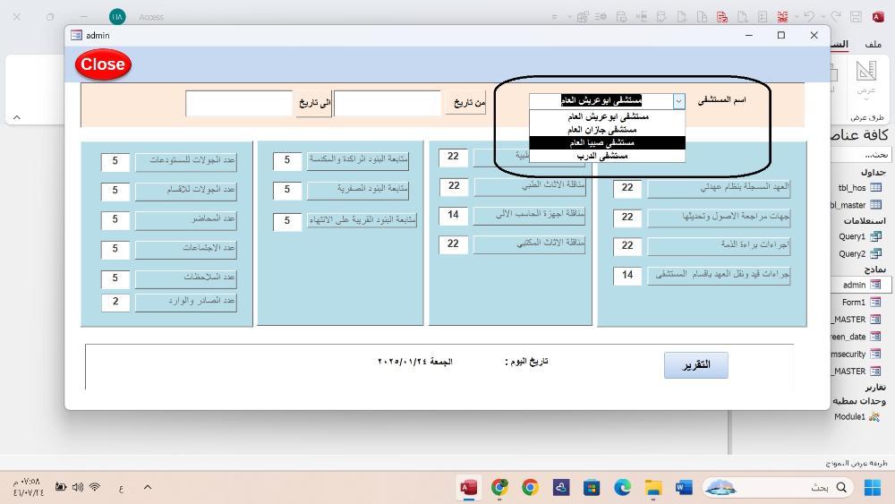Click the HA account avatar in title bar
Screen dimensions: 895x504
[117, 16]
